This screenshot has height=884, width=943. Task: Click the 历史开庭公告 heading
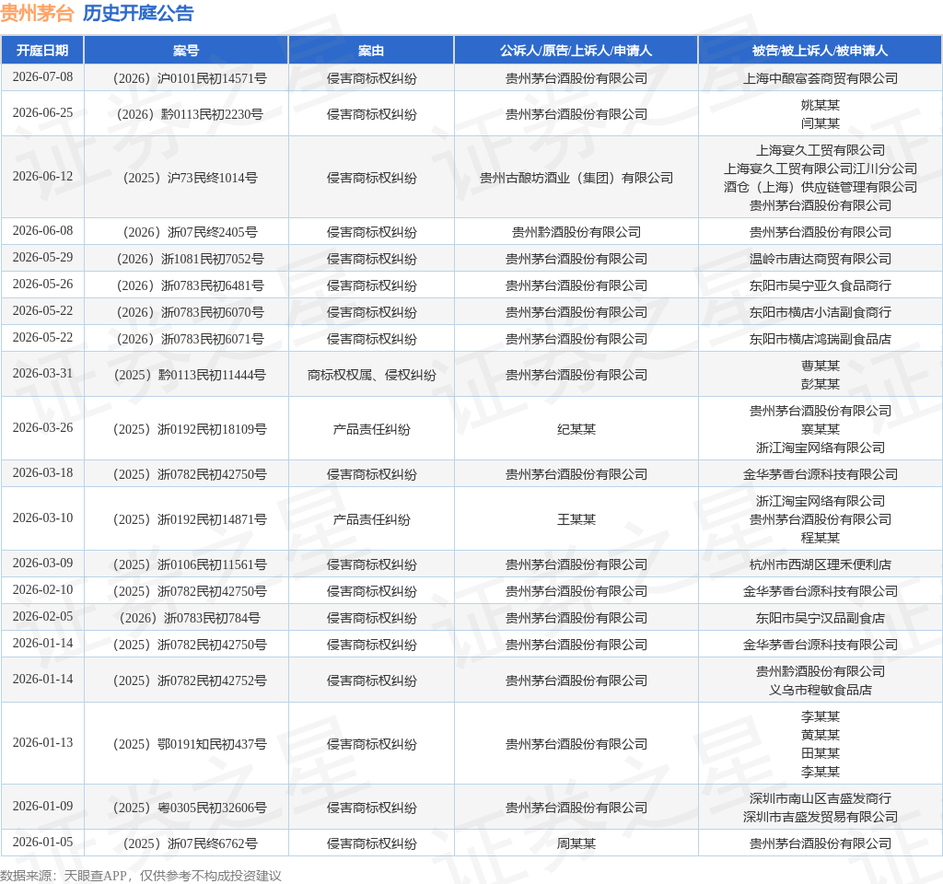pyautogui.click(x=138, y=13)
